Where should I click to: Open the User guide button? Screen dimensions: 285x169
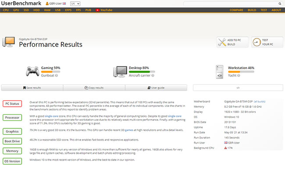coord(156,88)
